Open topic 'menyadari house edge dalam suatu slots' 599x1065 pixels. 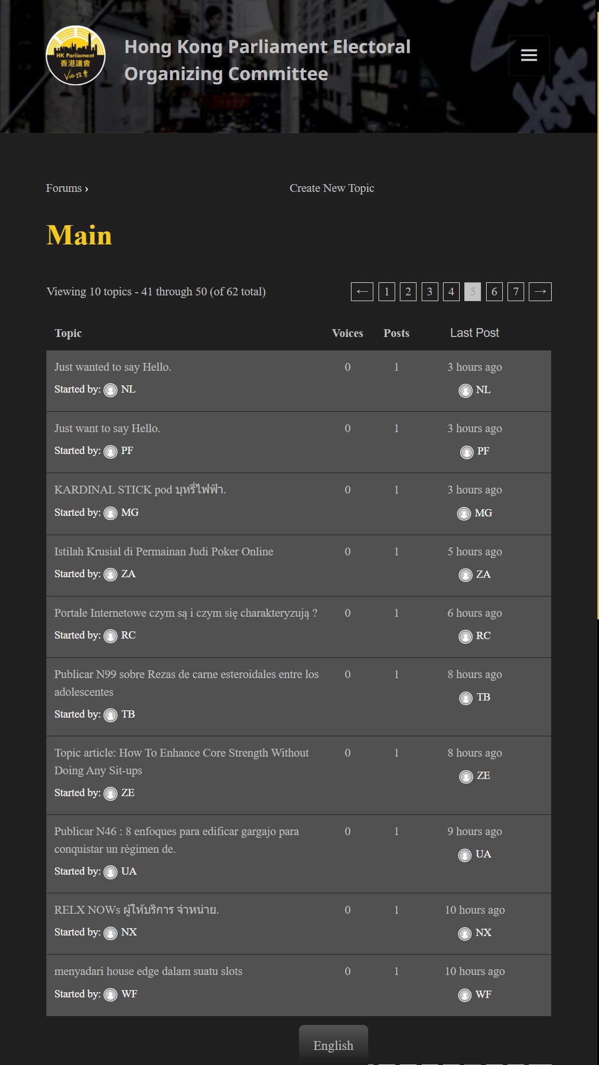pos(148,971)
